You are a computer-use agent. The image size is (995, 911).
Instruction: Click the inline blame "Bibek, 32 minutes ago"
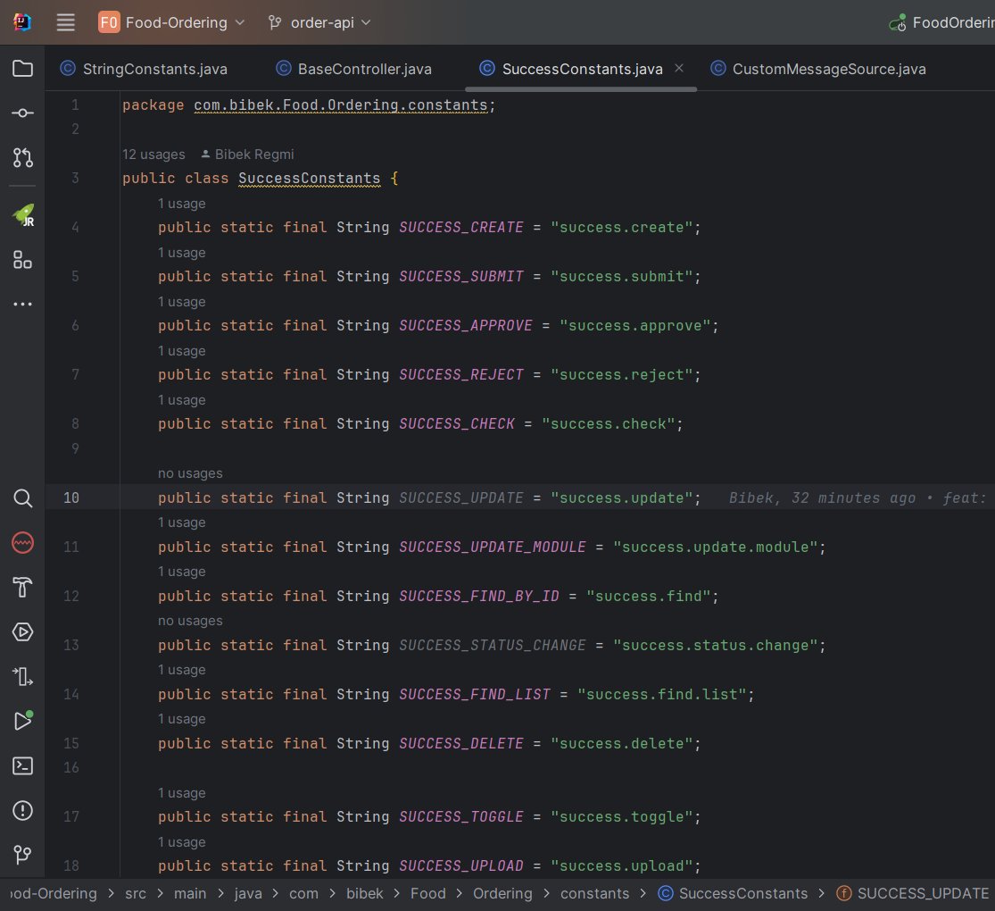click(x=823, y=497)
